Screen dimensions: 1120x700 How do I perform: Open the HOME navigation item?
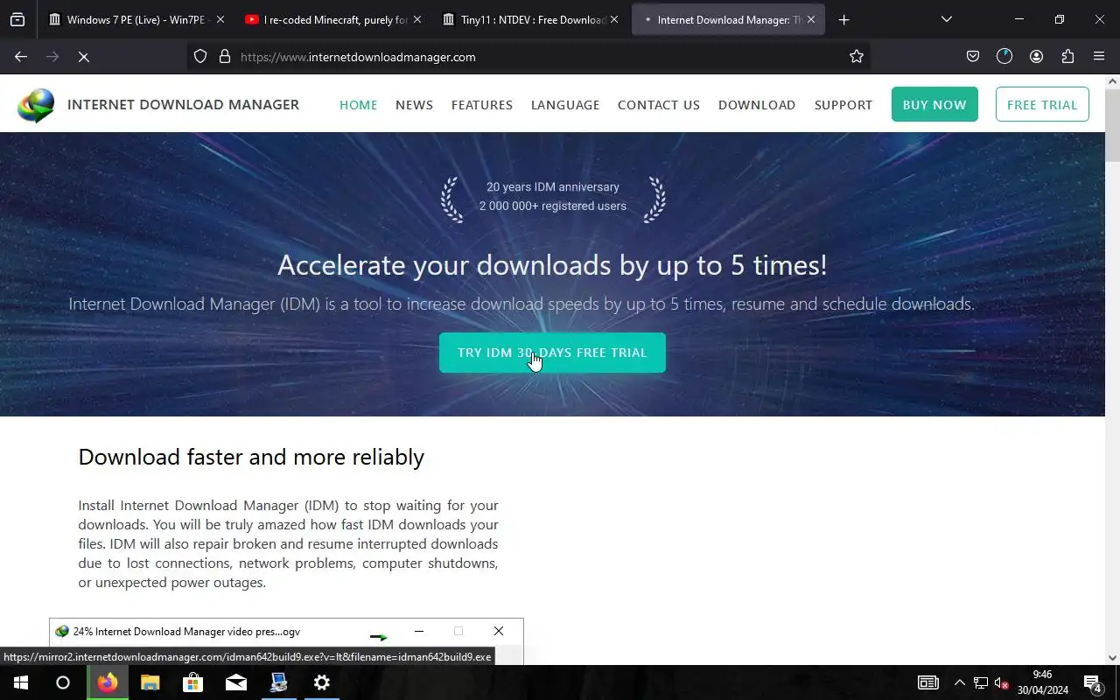[x=359, y=105]
